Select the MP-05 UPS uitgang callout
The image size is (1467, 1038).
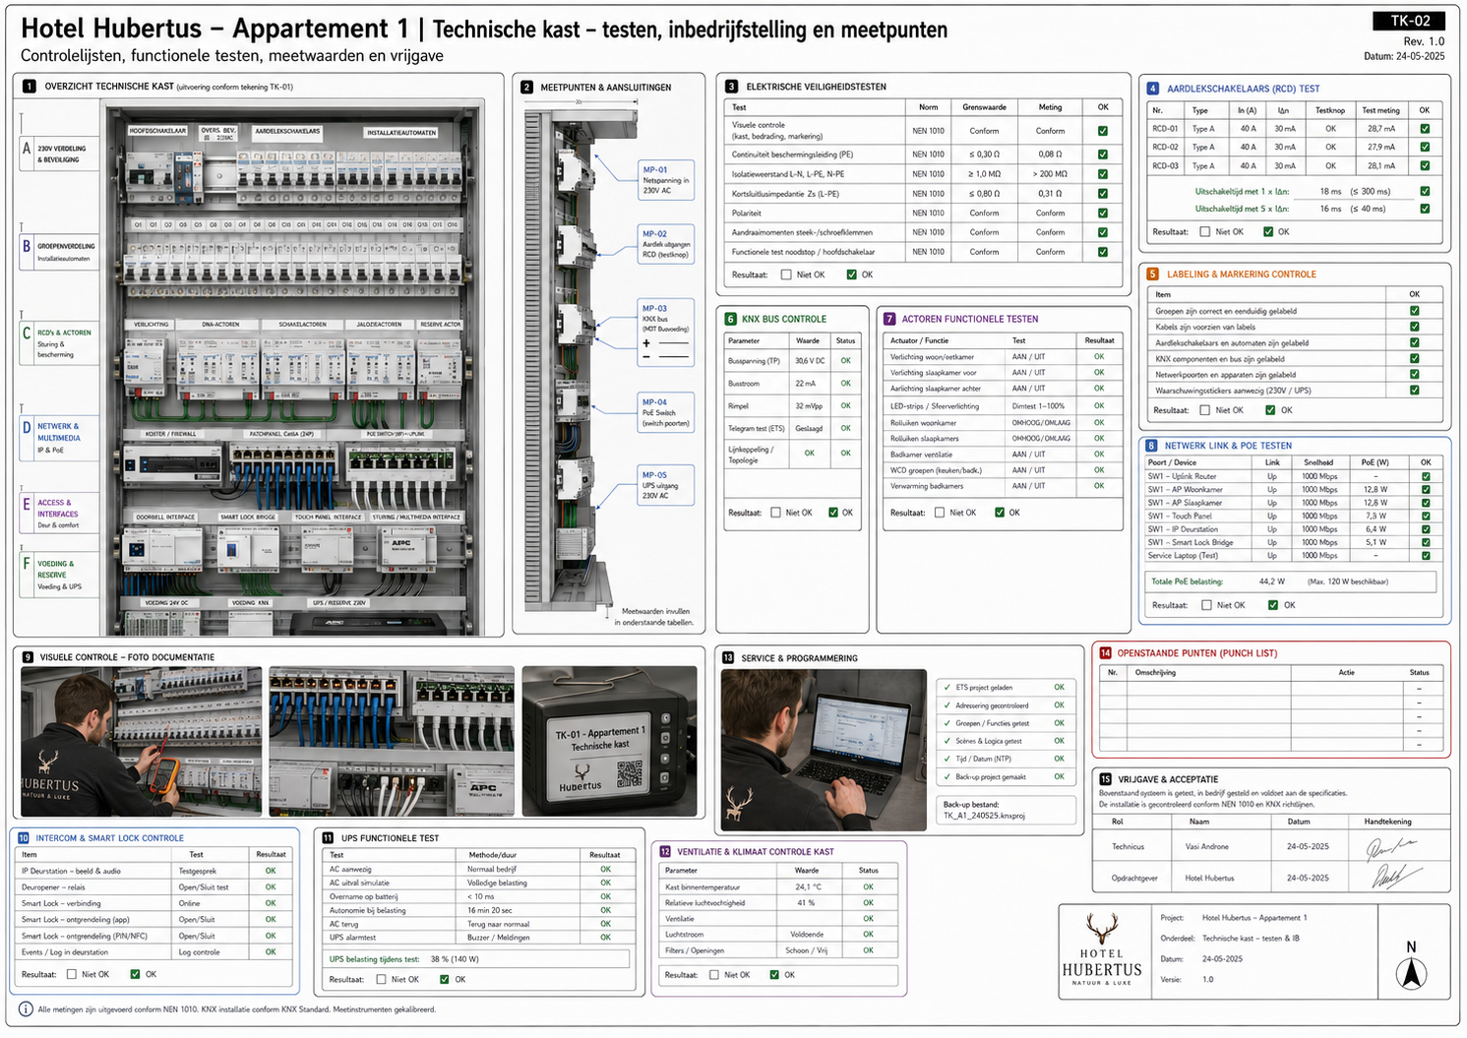[x=668, y=485]
